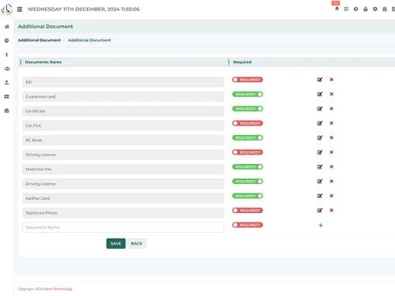Click the lock icon in header
Screen dimensions: 395x296
(366, 9)
